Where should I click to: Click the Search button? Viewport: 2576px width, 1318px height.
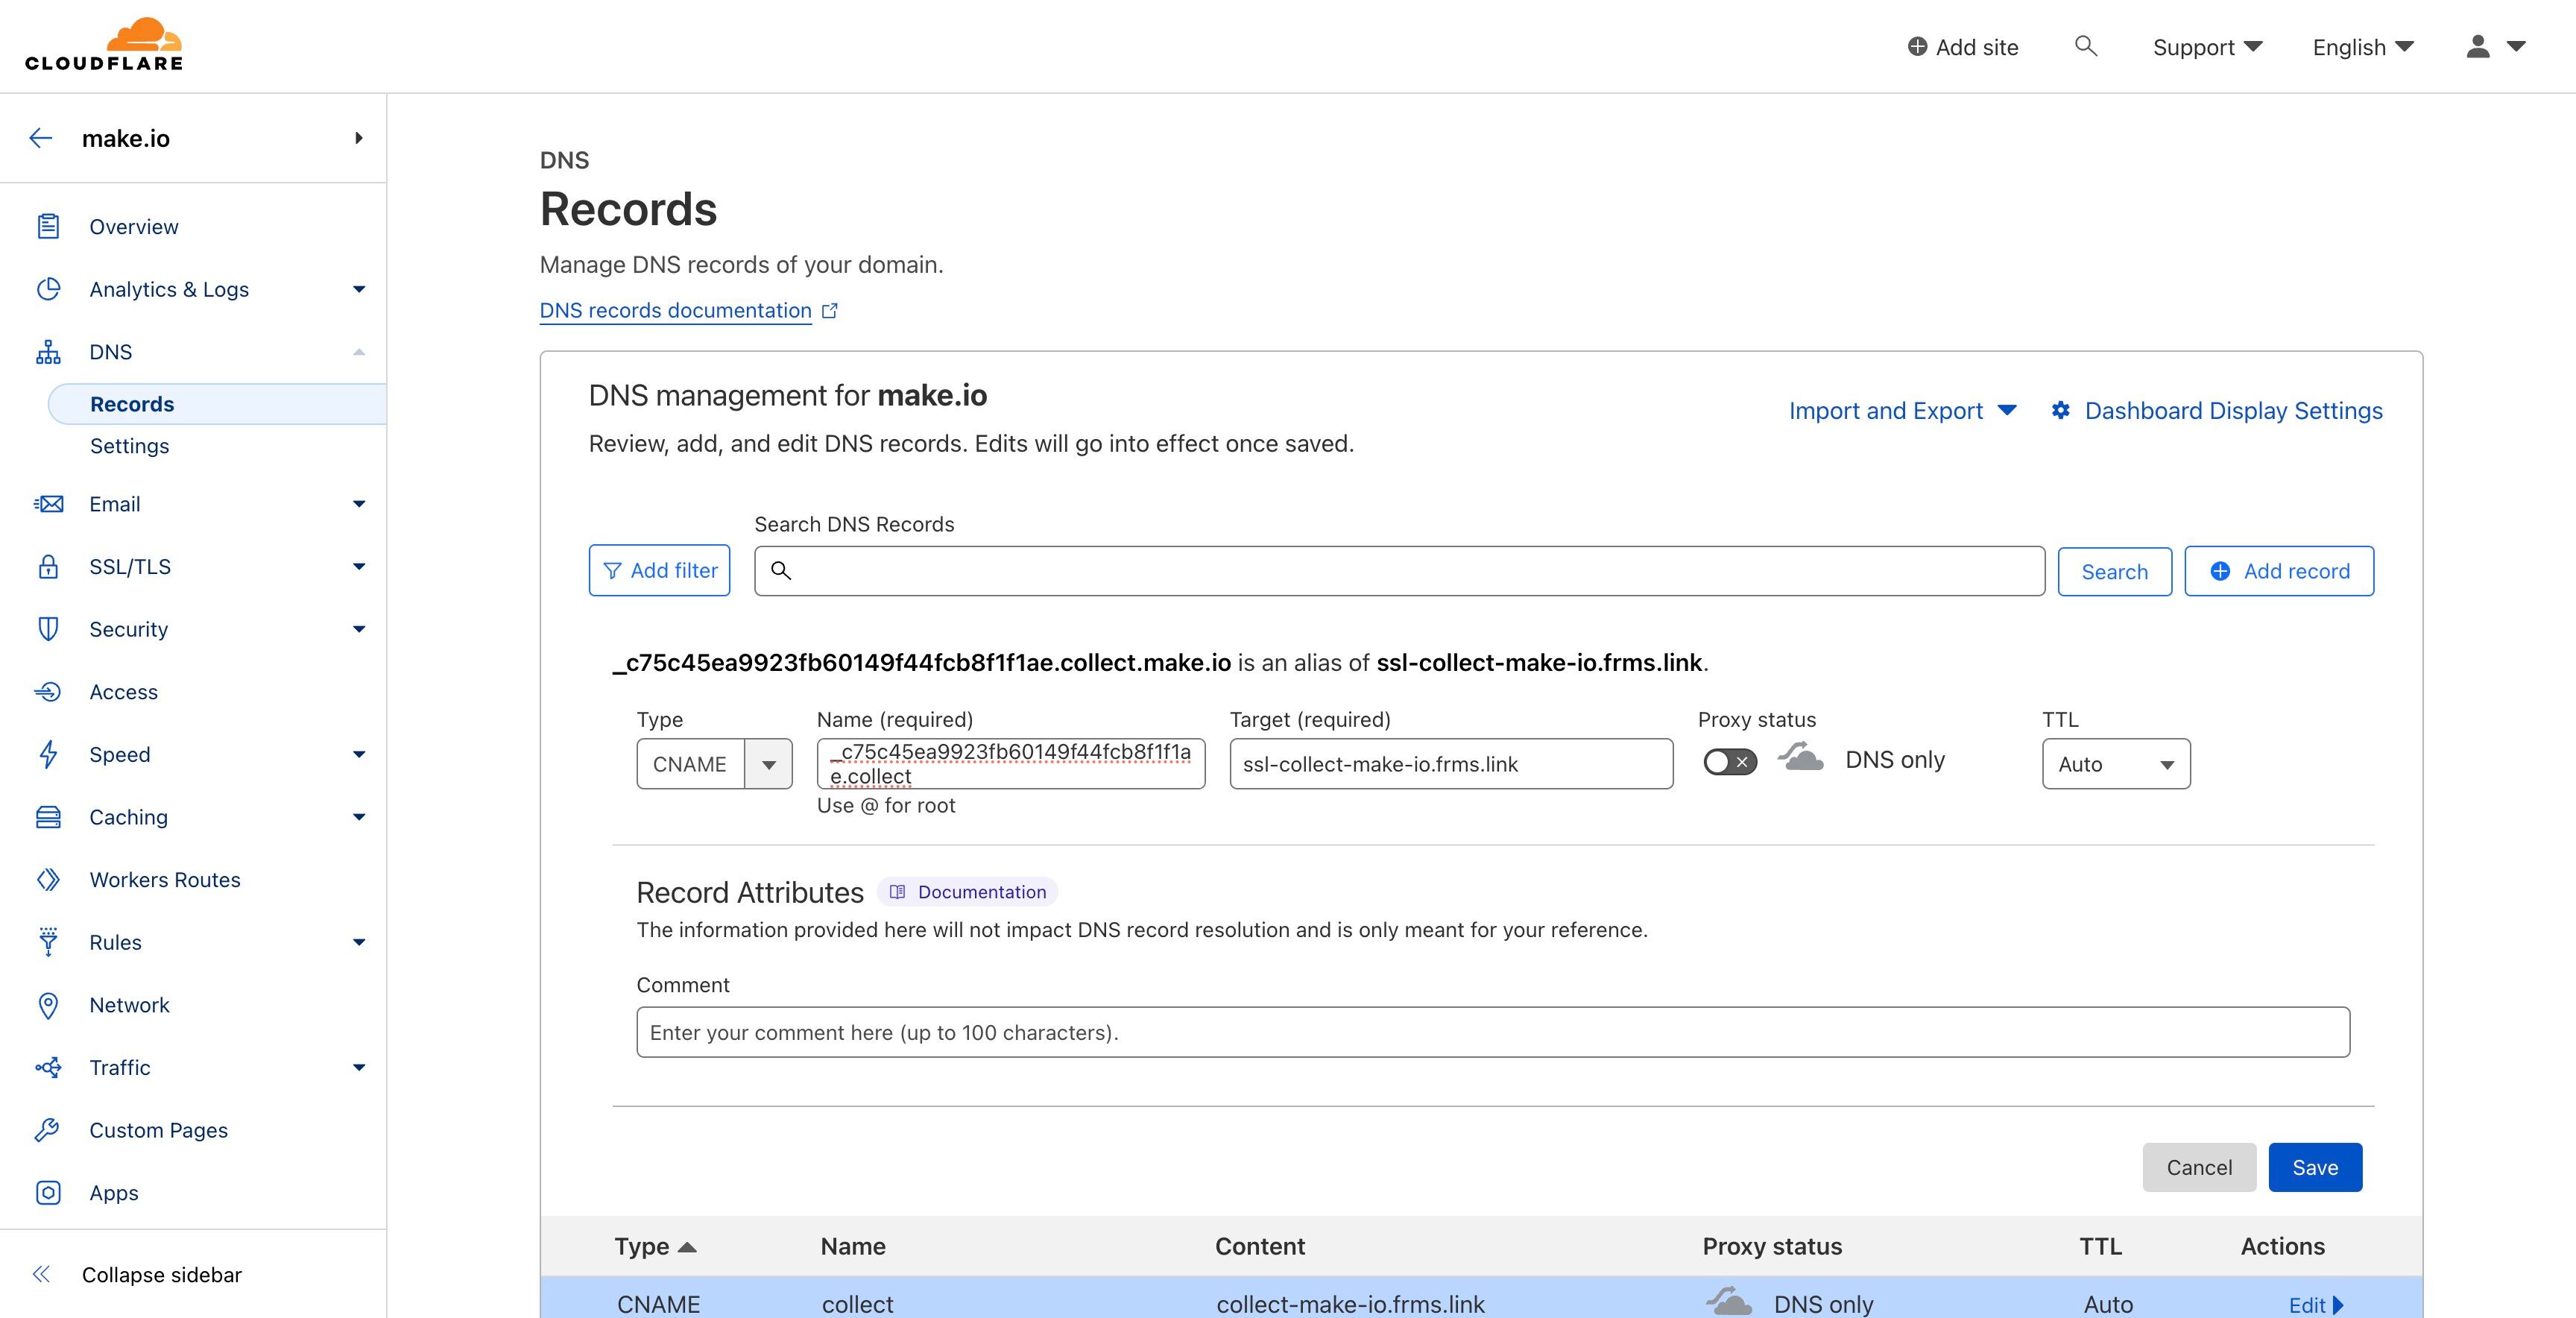[x=2114, y=572]
